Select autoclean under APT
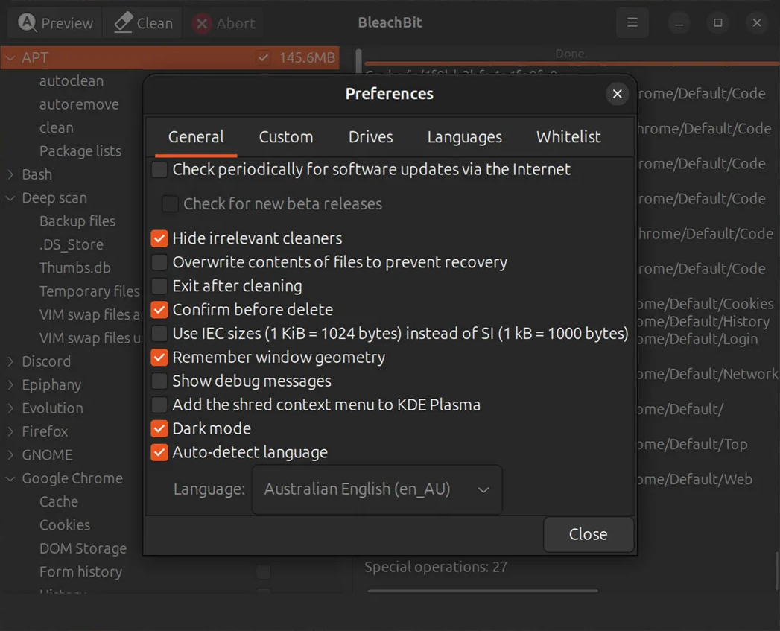The image size is (780, 631). pos(71,80)
